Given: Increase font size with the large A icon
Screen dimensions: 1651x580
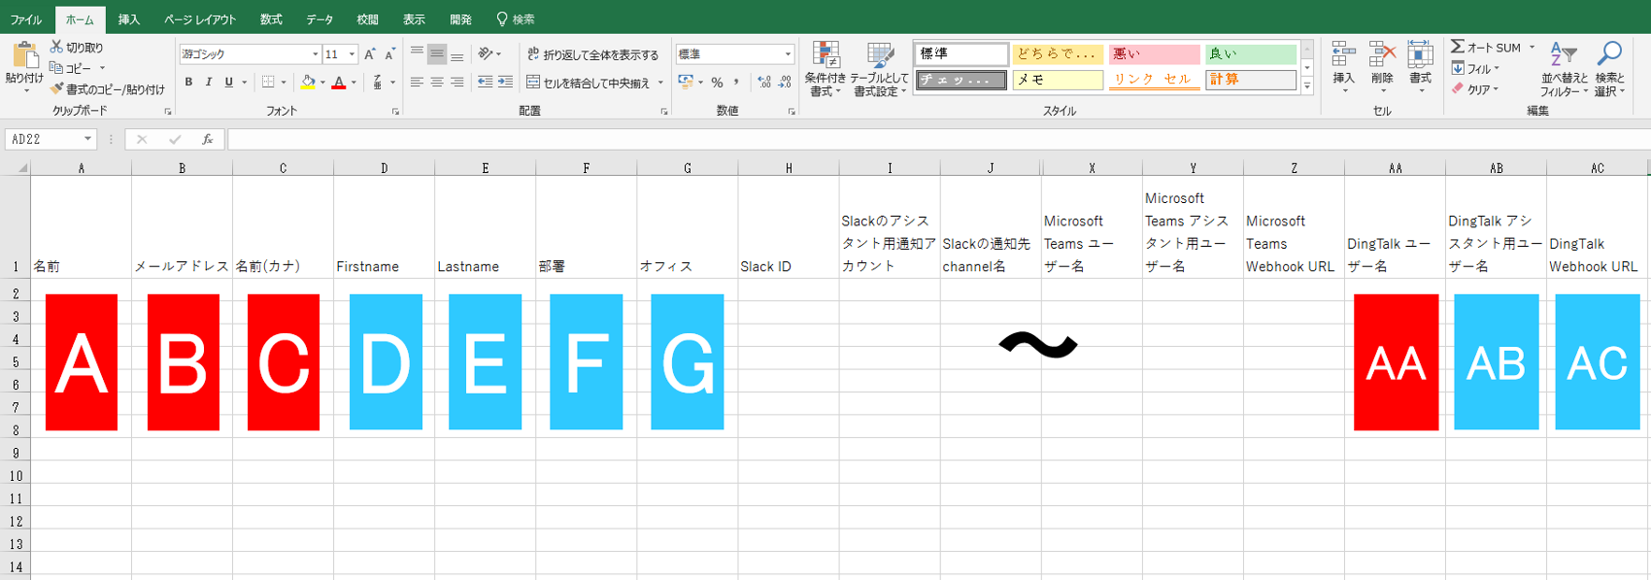Looking at the screenshot, I should [370, 54].
